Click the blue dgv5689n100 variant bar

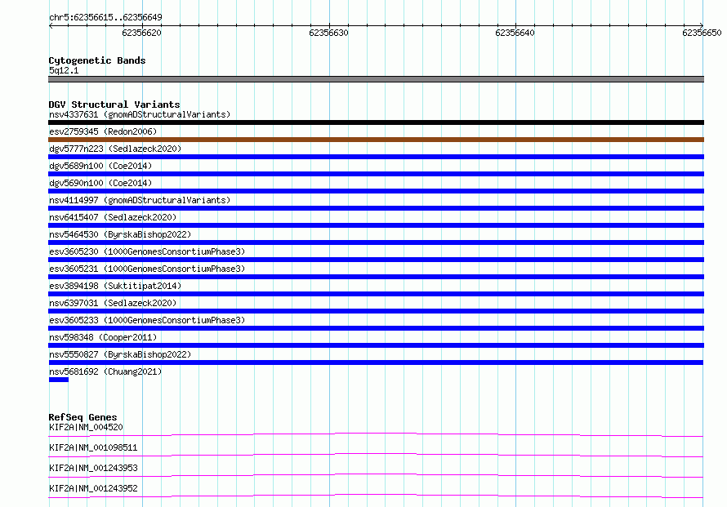(376, 174)
